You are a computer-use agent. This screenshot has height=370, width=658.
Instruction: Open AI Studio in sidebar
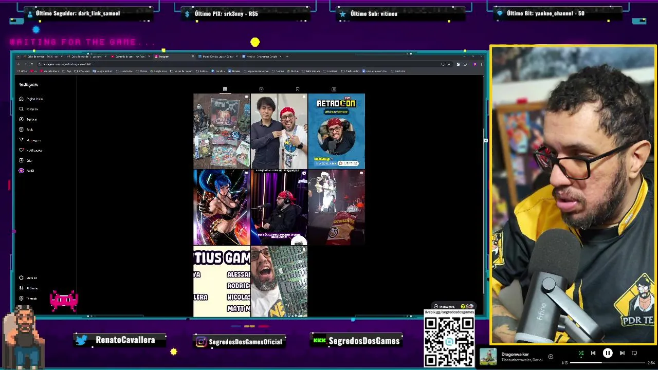[x=28, y=288]
